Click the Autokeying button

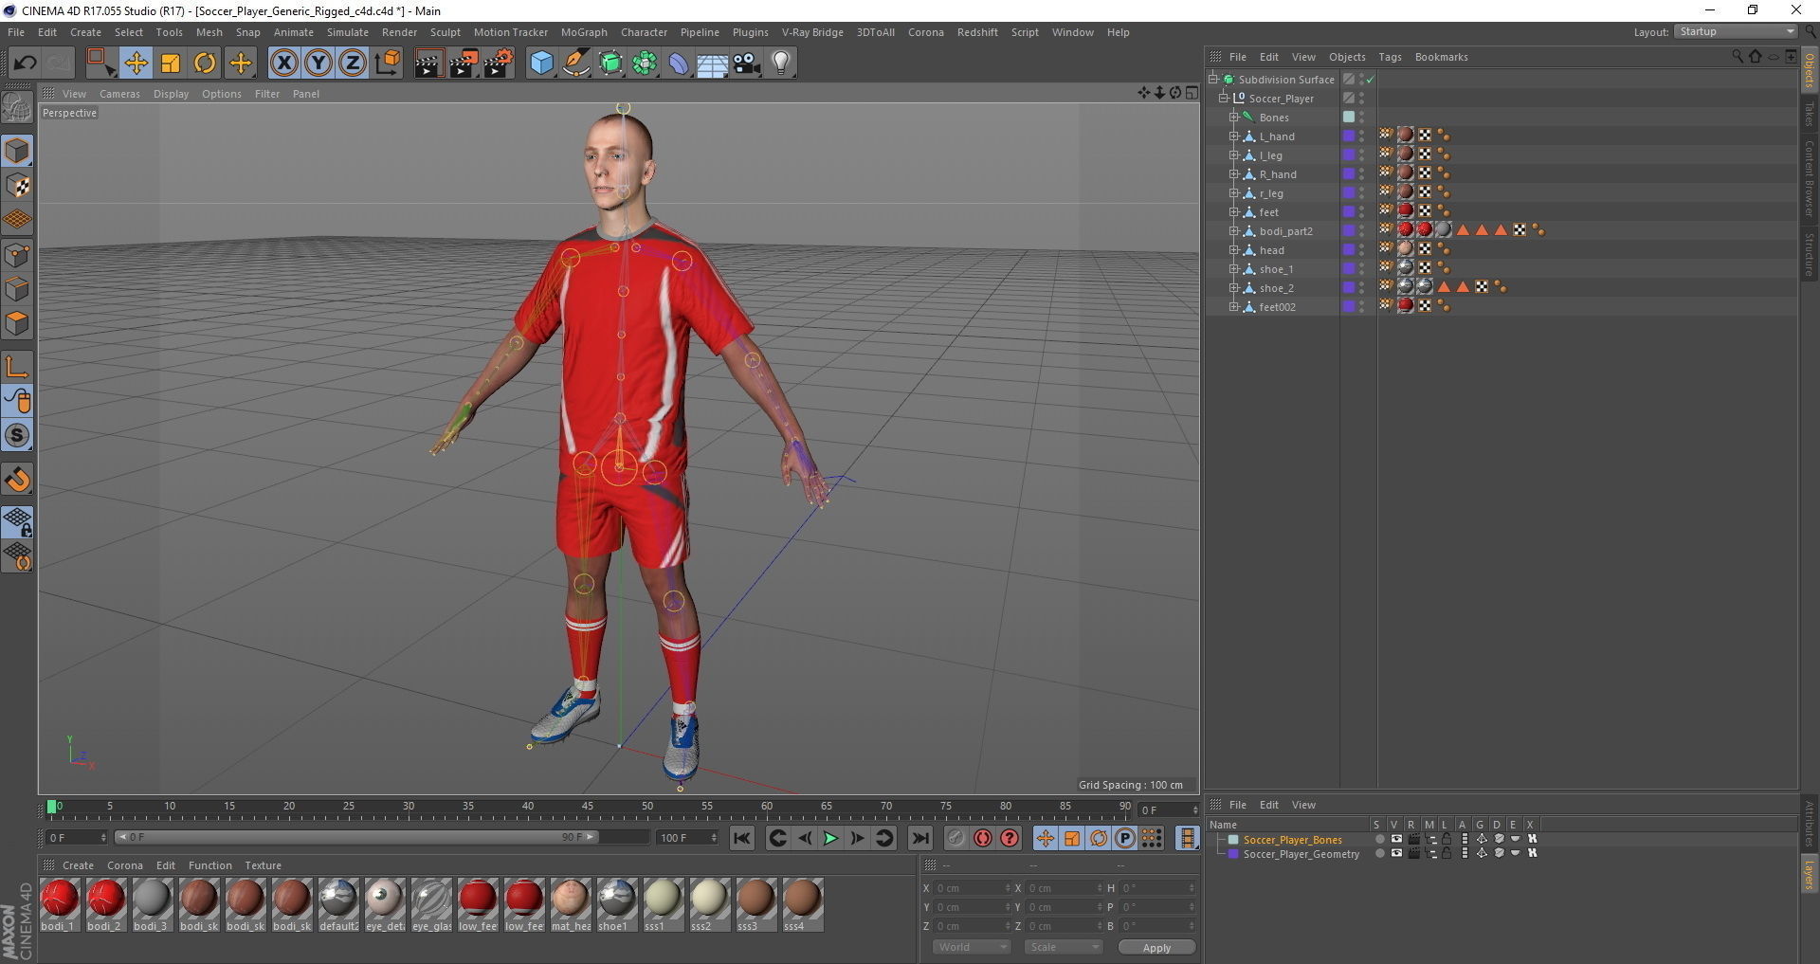click(x=983, y=838)
